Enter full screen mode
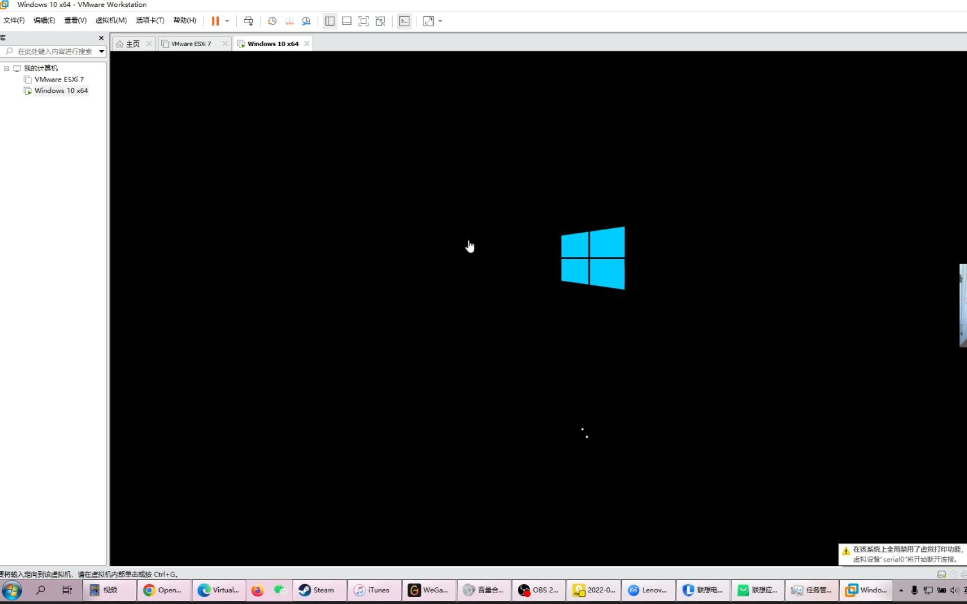This screenshot has width=967, height=604. [363, 21]
